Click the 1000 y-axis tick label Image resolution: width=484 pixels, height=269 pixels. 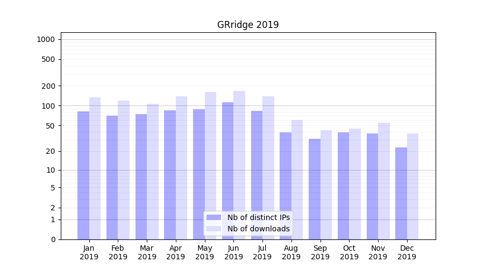point(46,39)
